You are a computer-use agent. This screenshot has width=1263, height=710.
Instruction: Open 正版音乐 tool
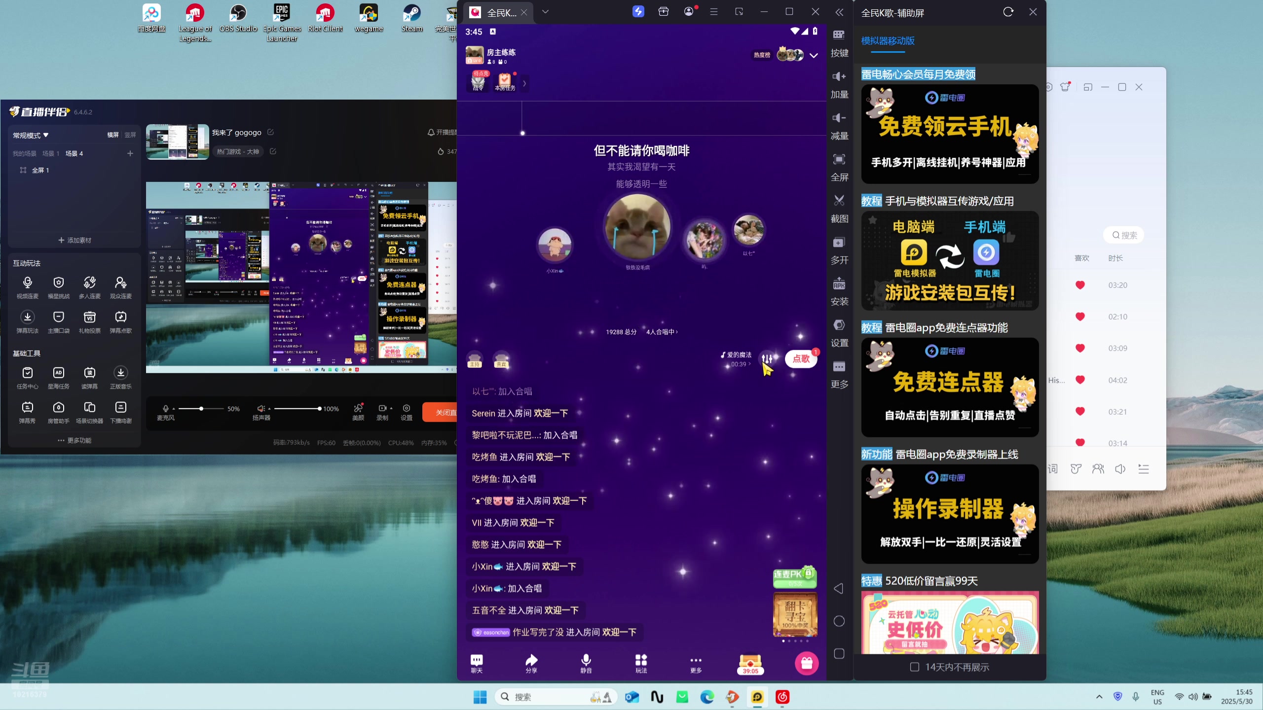pos(120,378)
